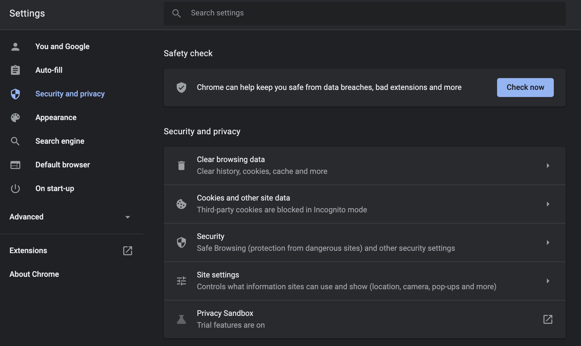
Task: Click 'Trial features are on' text
Action: coord(231,325)
